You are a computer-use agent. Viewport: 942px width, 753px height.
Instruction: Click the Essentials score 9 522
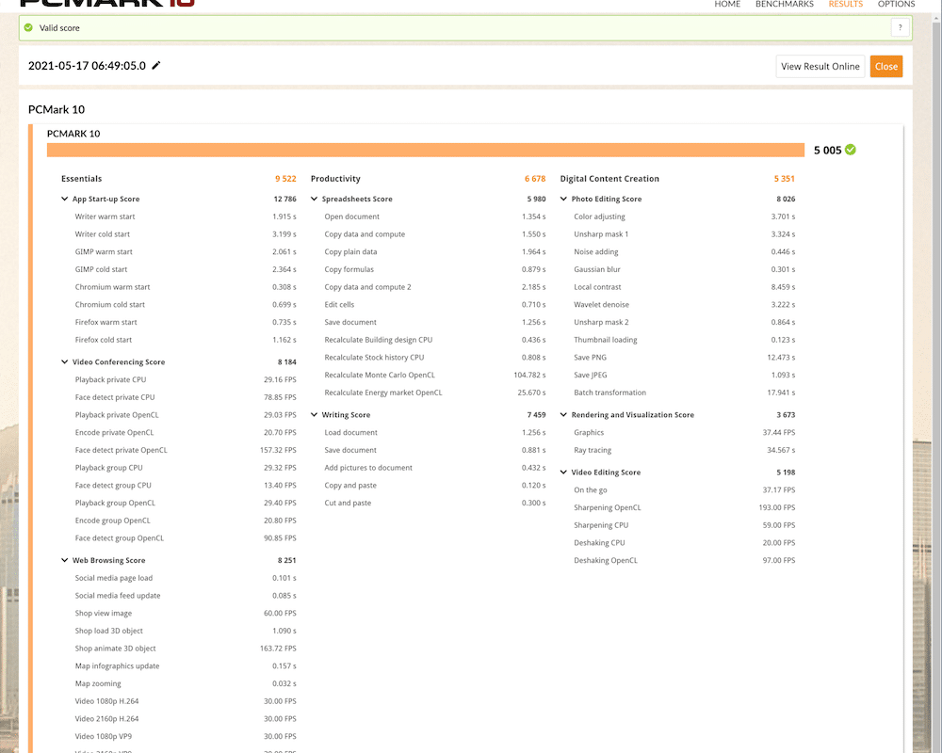(285, 179)
